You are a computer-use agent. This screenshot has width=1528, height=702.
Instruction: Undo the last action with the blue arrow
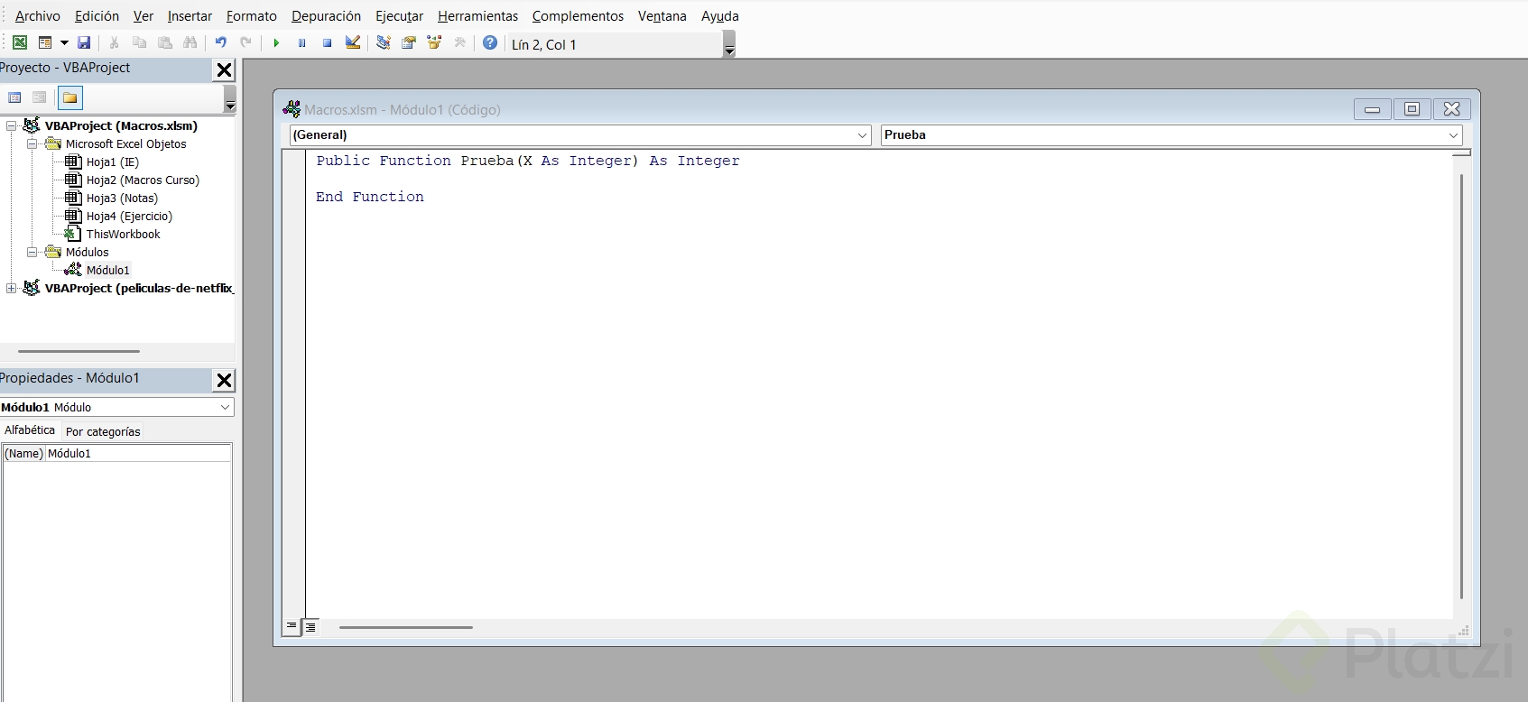(x=220, y=42)
